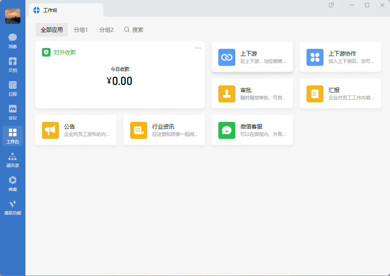This screenshot has height=276, width=390.
Task: Launch the 汇报 (Reporting) app icon
Action: coord(315,93)
